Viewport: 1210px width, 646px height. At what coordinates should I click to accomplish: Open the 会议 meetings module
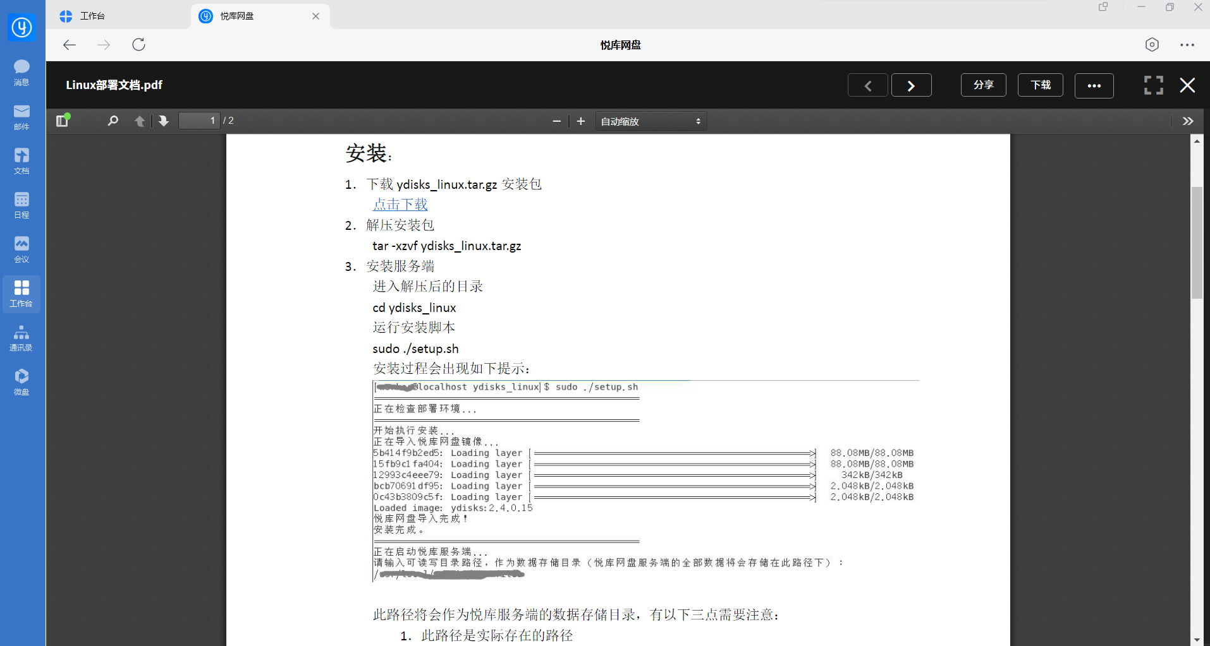21,249
